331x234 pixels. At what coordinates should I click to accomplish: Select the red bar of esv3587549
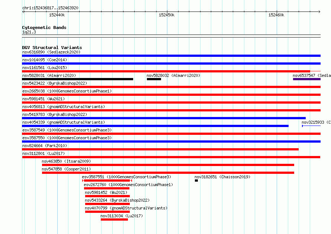[171, 134]
